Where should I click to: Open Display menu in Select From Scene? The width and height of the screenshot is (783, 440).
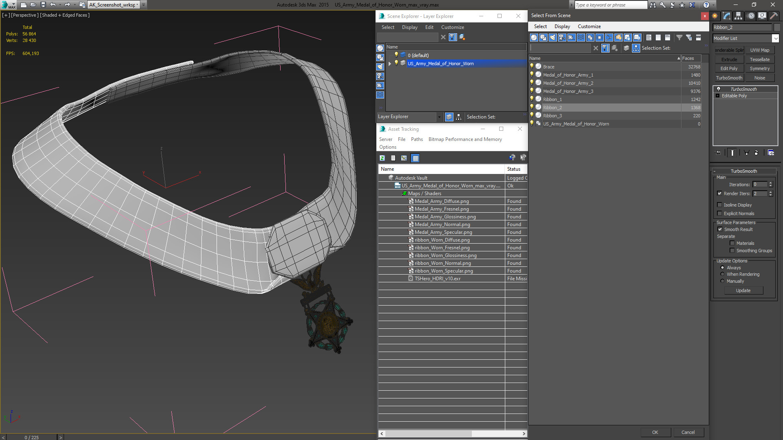[562, 26]
